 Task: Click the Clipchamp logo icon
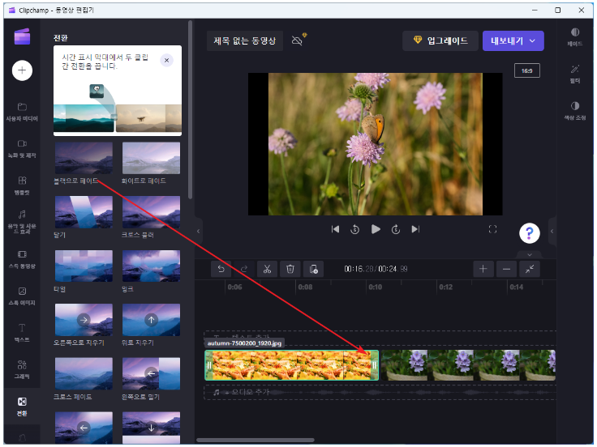point(22,37)
